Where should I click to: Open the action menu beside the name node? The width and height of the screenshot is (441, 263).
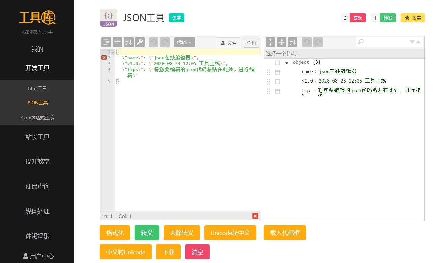(277, 72)
